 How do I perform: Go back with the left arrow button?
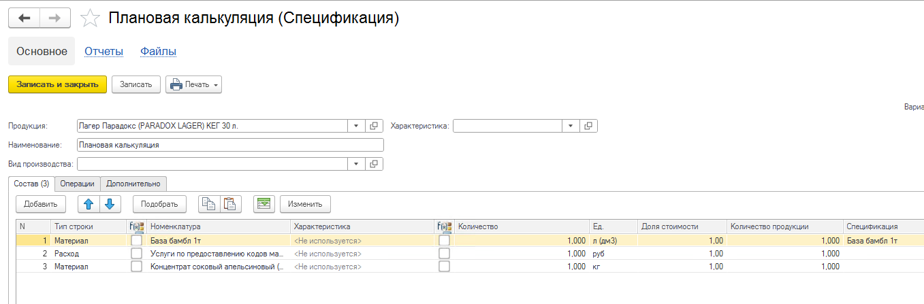tap(24, 18)
